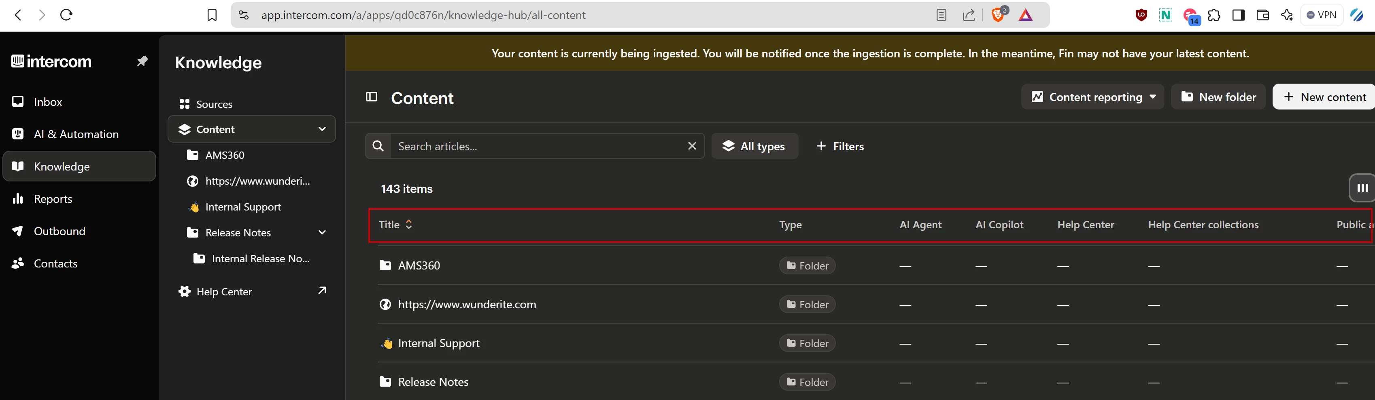Open the extensions puzzle-piece menu
This screenshot has height=400, width=1375.
click(1214, 15)
